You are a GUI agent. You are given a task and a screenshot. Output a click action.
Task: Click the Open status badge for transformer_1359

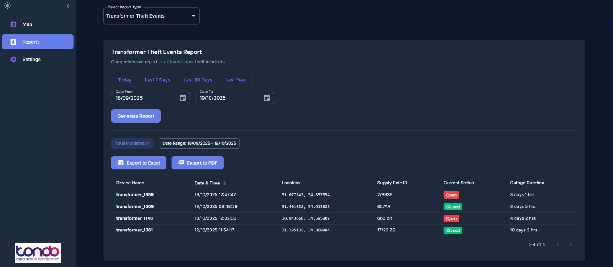tap(451, 195)
